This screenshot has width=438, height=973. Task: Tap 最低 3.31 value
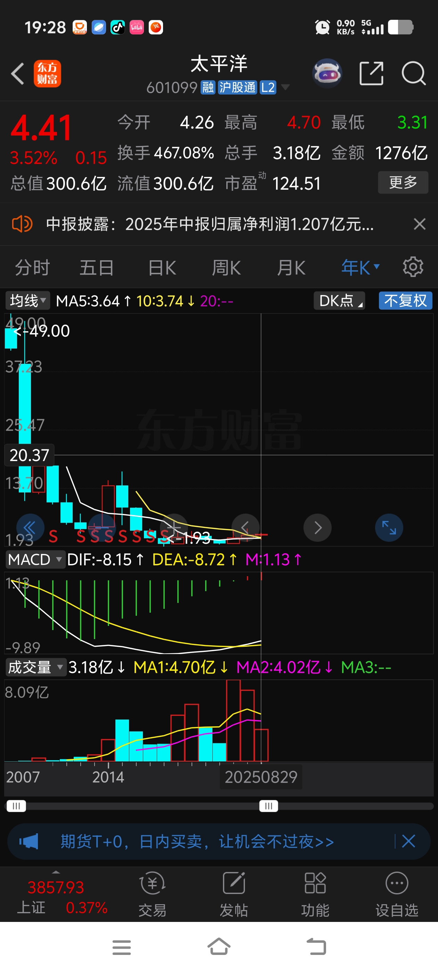412,122
